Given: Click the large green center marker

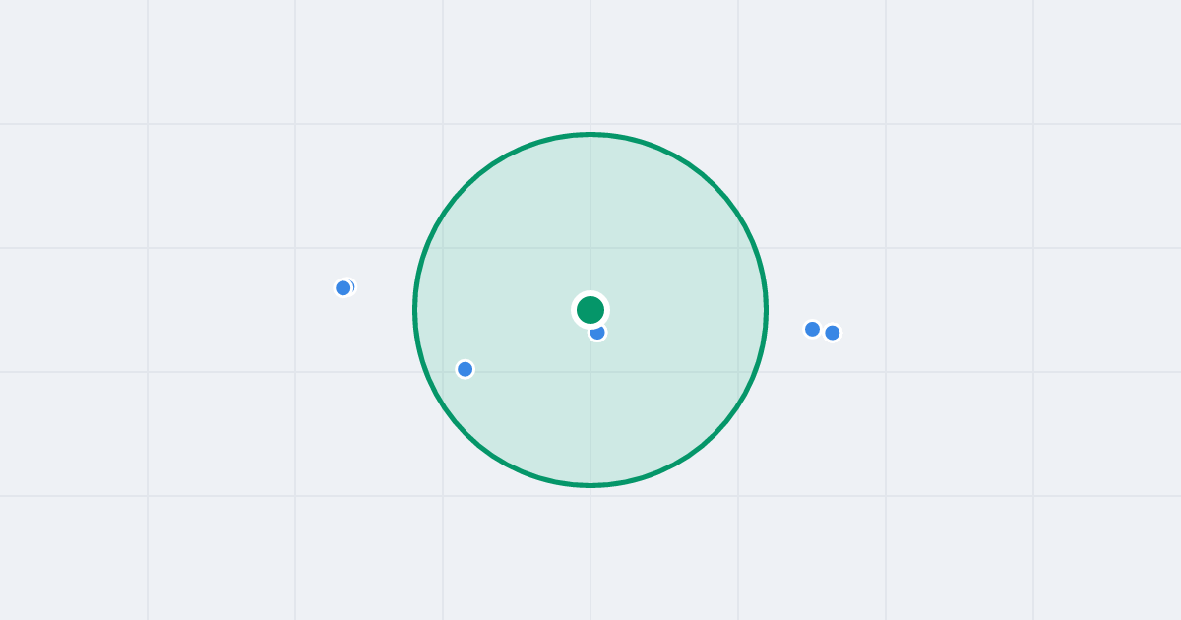Looking at the screenshot, I should tap(590, 310).
